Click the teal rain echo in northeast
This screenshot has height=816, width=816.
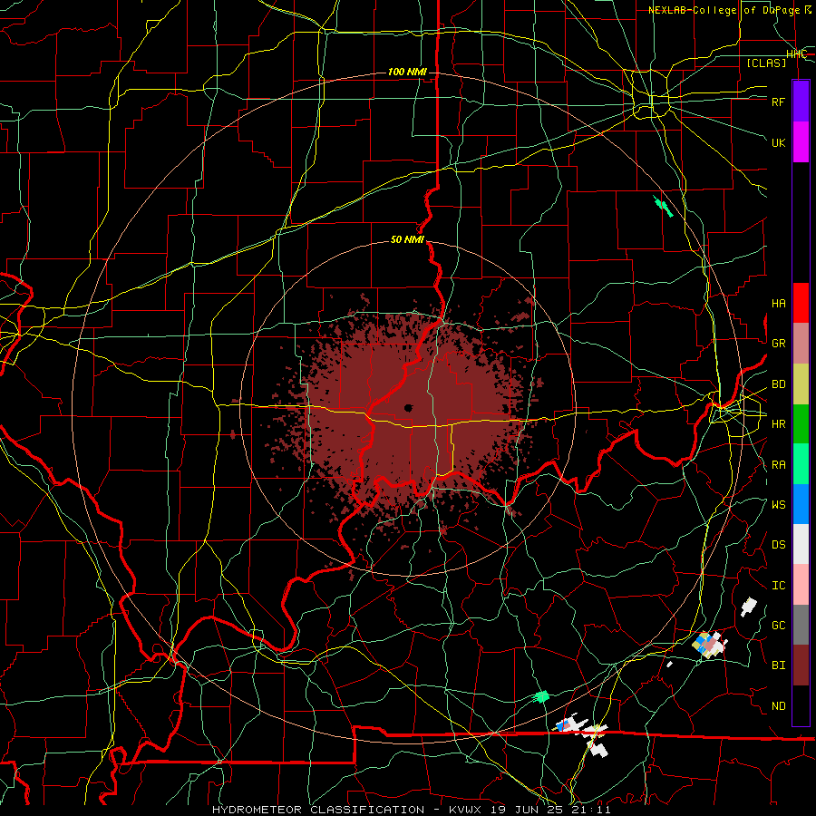pyautogui.click(x=663, y=206)
